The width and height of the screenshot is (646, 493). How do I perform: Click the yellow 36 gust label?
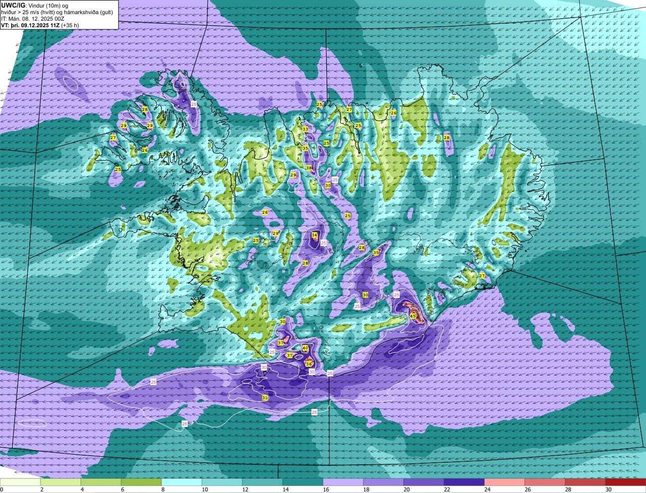pyautogui.click(x=308, y=364)
